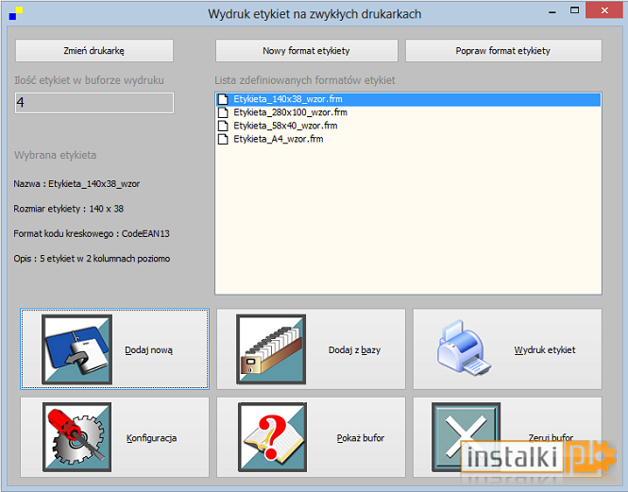Select Etykieta_A4_wzor.frm in format list

click(408, 139)
